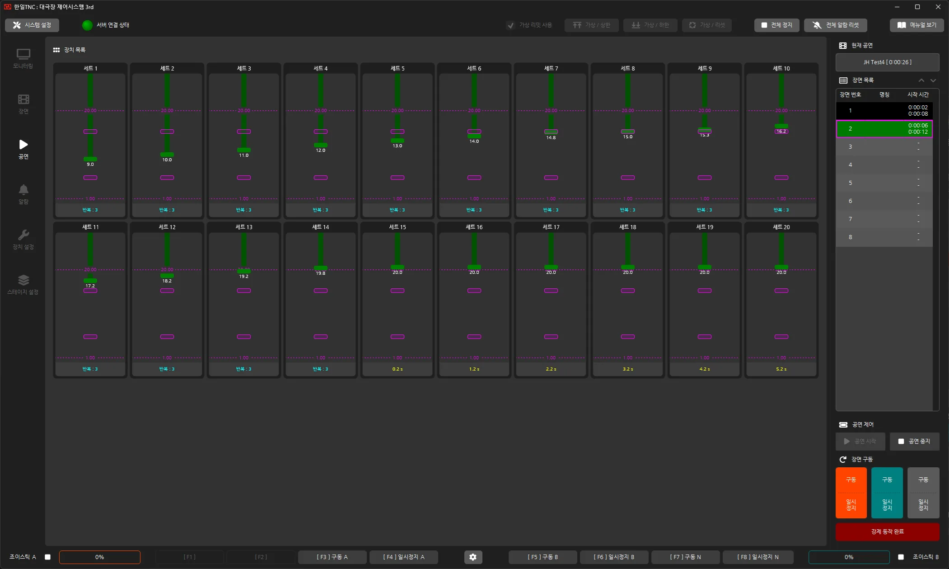Click the 공연 중지 button
The width and height of the screenshot is (949, 569).
coord(914,442)
